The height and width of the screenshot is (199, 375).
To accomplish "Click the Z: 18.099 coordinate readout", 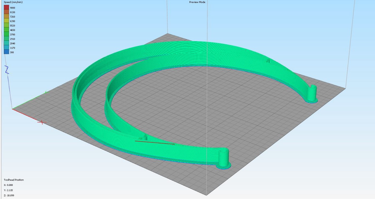I will click(9, 196).
